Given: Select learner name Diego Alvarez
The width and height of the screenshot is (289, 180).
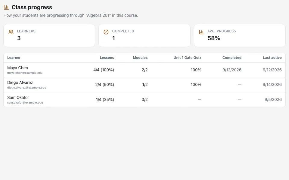Looking at the screenshot, I should click(x=20, y=83).
